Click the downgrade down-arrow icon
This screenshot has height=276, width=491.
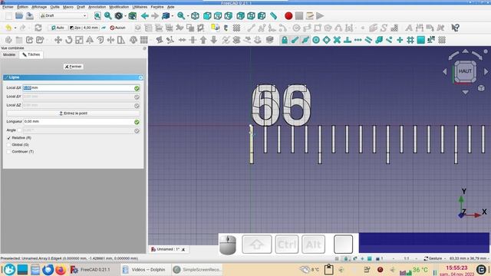tap(214, 40)
